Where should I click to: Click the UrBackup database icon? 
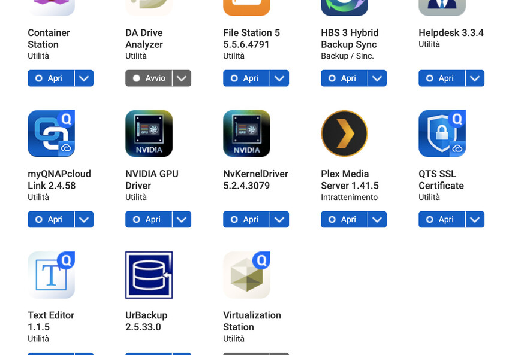[x=149, y=275]
